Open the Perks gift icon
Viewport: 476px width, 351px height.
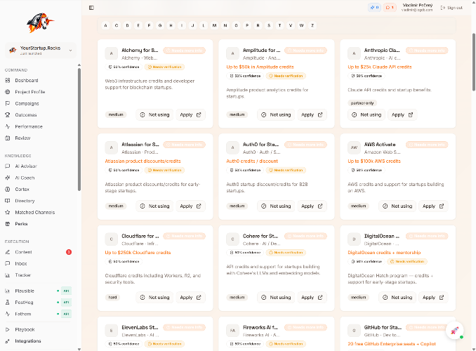pyautogui.click(x=8, y=224)
